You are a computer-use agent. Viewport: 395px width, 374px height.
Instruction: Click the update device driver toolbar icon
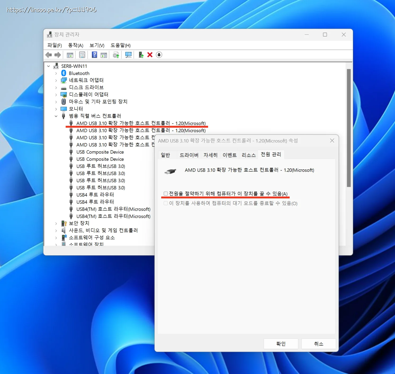click(116, 55)
